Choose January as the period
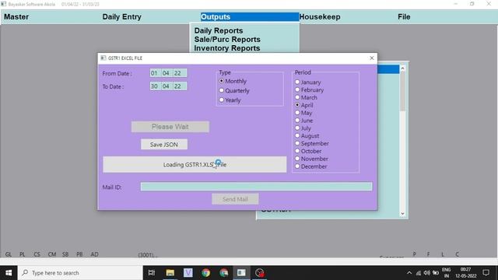 pyautogui.click(x=308, y=82)
